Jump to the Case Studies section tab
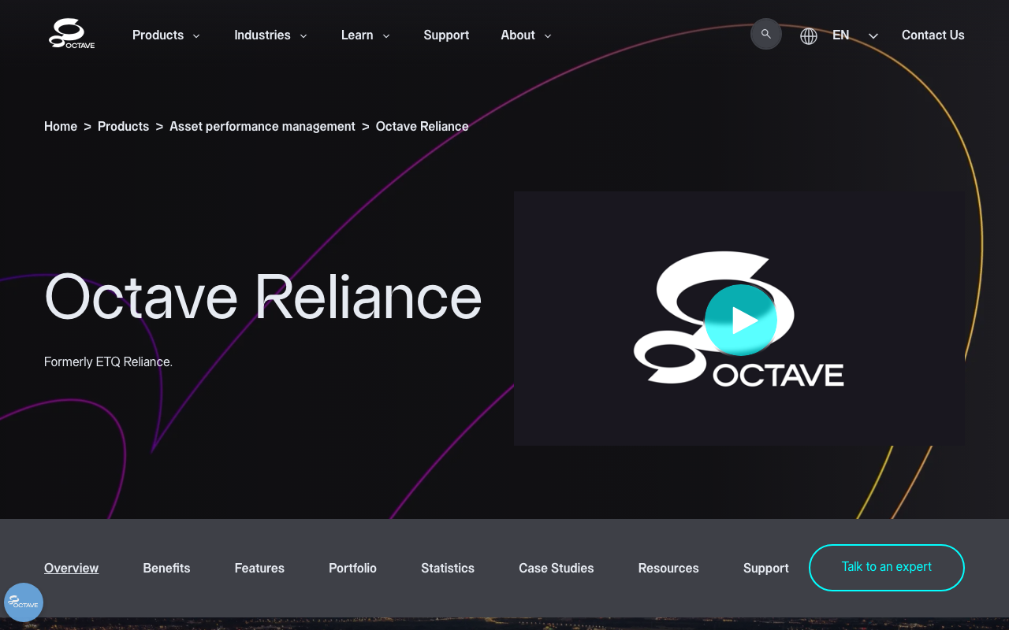Viewport: 1009px width, 630px height. 557,569
